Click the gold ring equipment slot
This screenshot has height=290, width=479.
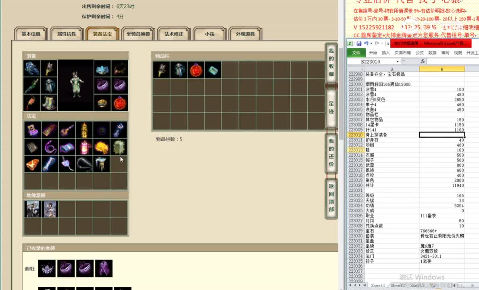[x=102, y=103]
